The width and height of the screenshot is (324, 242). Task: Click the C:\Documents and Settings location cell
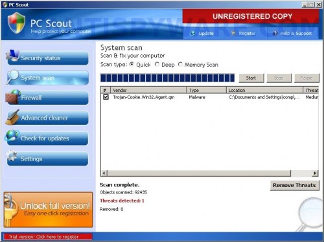point(264,97)
